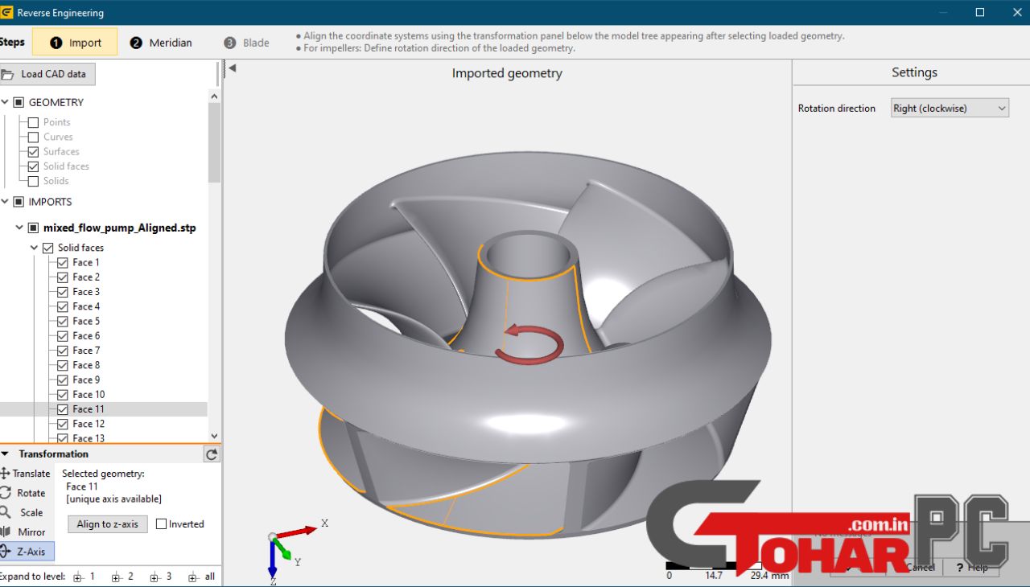Select Face 5 in the tree
Image resolution: width=1030 pixels, height=587 pixels.
pos(86,321)
